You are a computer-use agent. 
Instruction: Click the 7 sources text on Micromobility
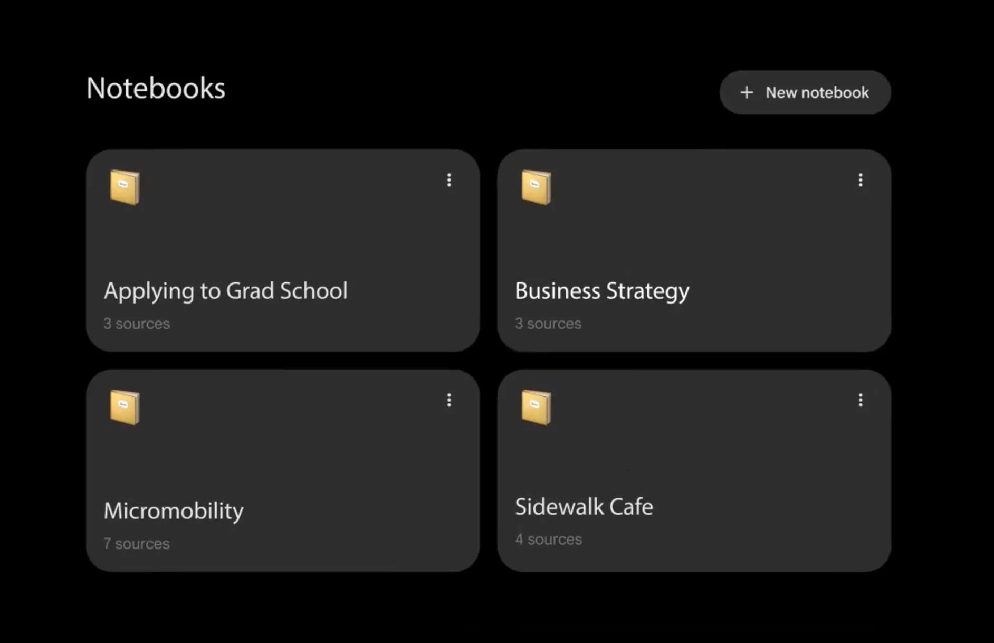pyautogui.click(x=137, y=543)
